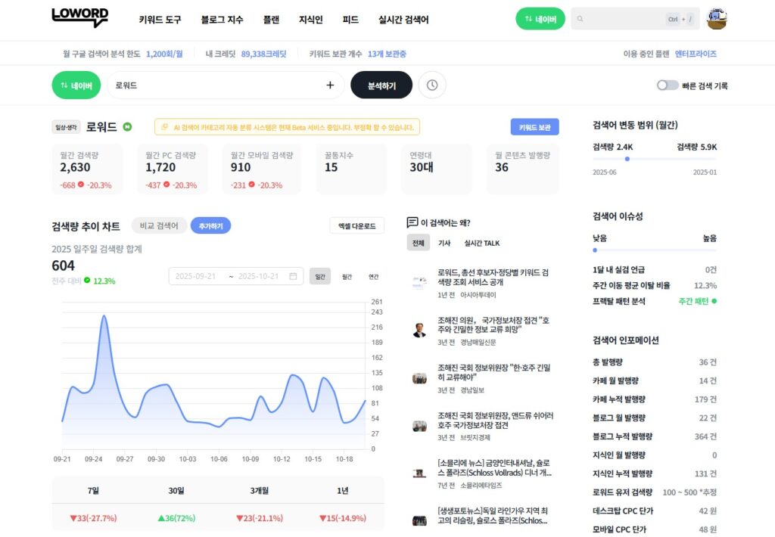This screenshot has height=537, width=775.
Task: Open the green 네이버 selector in header
Action: pos(540,19)
